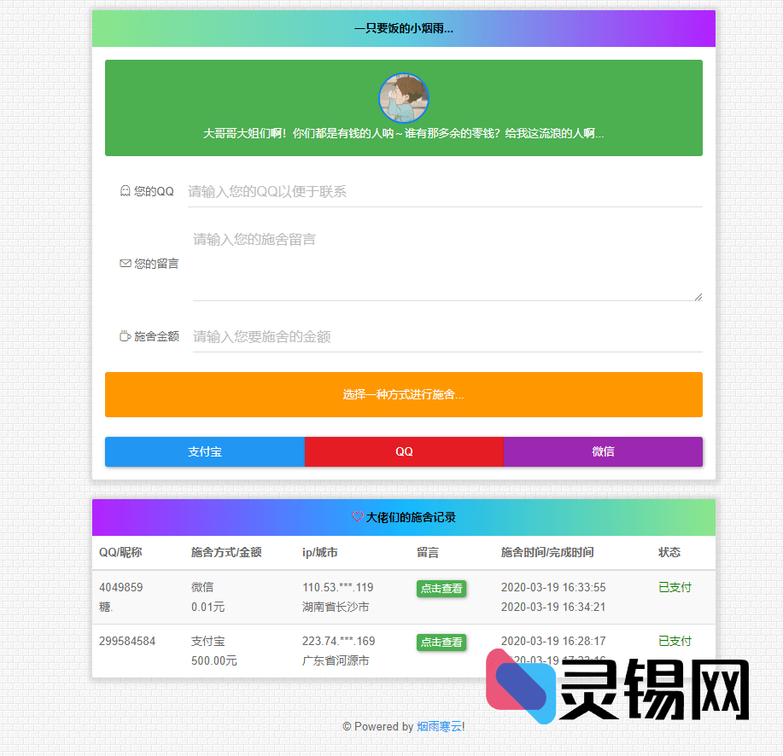Click the orange 选择一种方式进行施舍 button
The image size is (783, 756).
tap(403, 394)
